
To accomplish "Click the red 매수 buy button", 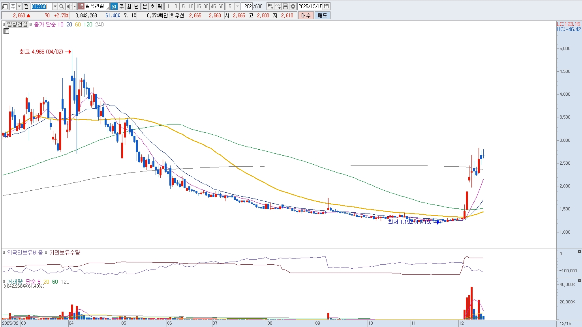I will (x=306, y=15).
